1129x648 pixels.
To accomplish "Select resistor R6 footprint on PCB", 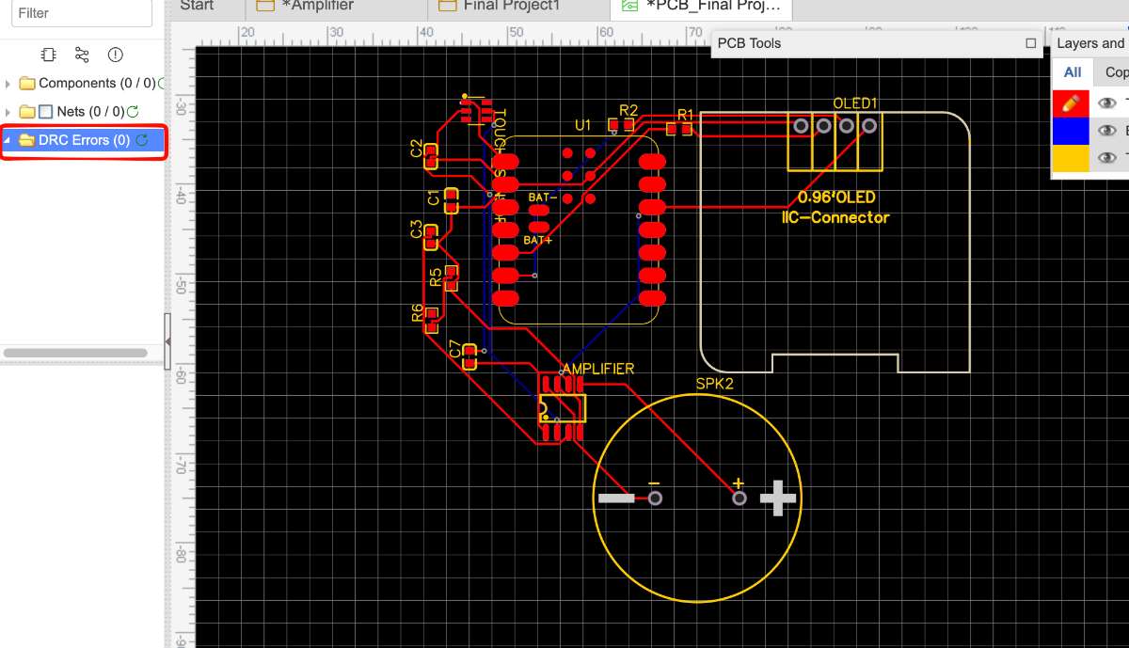I will 432,320.
